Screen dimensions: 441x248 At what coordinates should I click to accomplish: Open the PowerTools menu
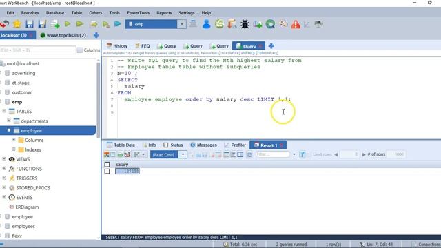[x=138, y=13]
